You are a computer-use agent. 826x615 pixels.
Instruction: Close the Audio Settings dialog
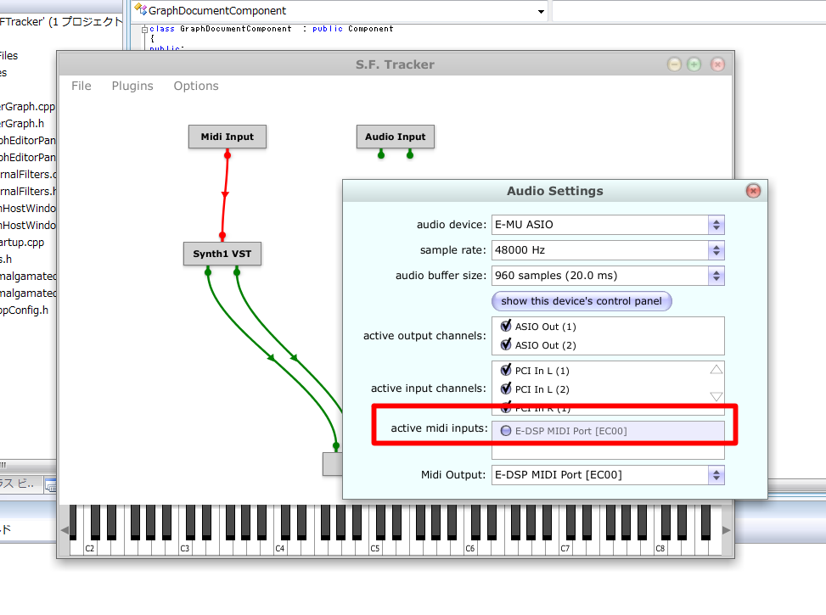pyautogui.click(x=753, y=191)
